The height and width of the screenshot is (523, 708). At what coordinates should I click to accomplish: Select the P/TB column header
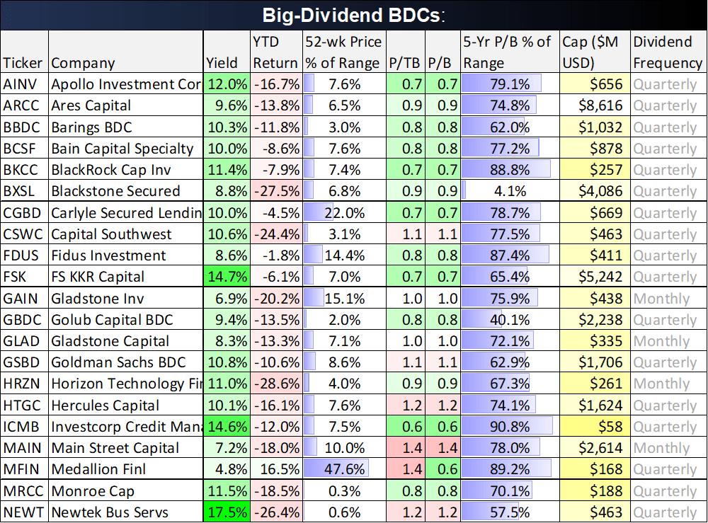pos(406,52)
